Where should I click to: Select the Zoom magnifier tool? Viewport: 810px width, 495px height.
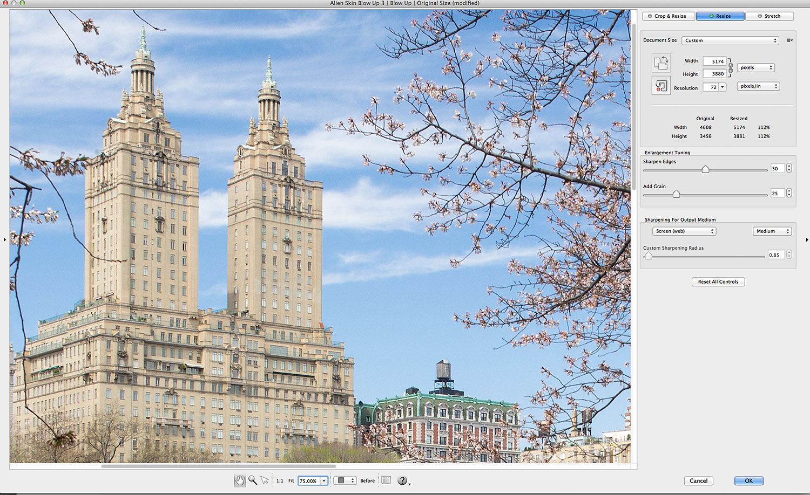253,480
